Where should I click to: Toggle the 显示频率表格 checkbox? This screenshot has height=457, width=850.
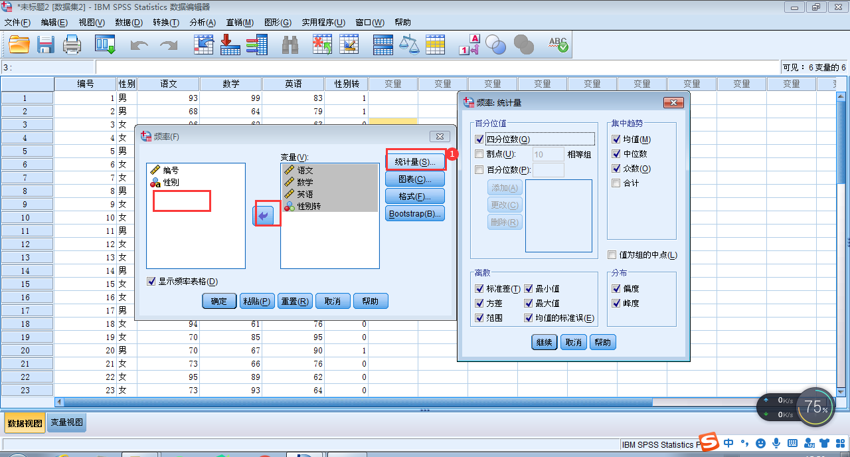click(x=151, y=282)
